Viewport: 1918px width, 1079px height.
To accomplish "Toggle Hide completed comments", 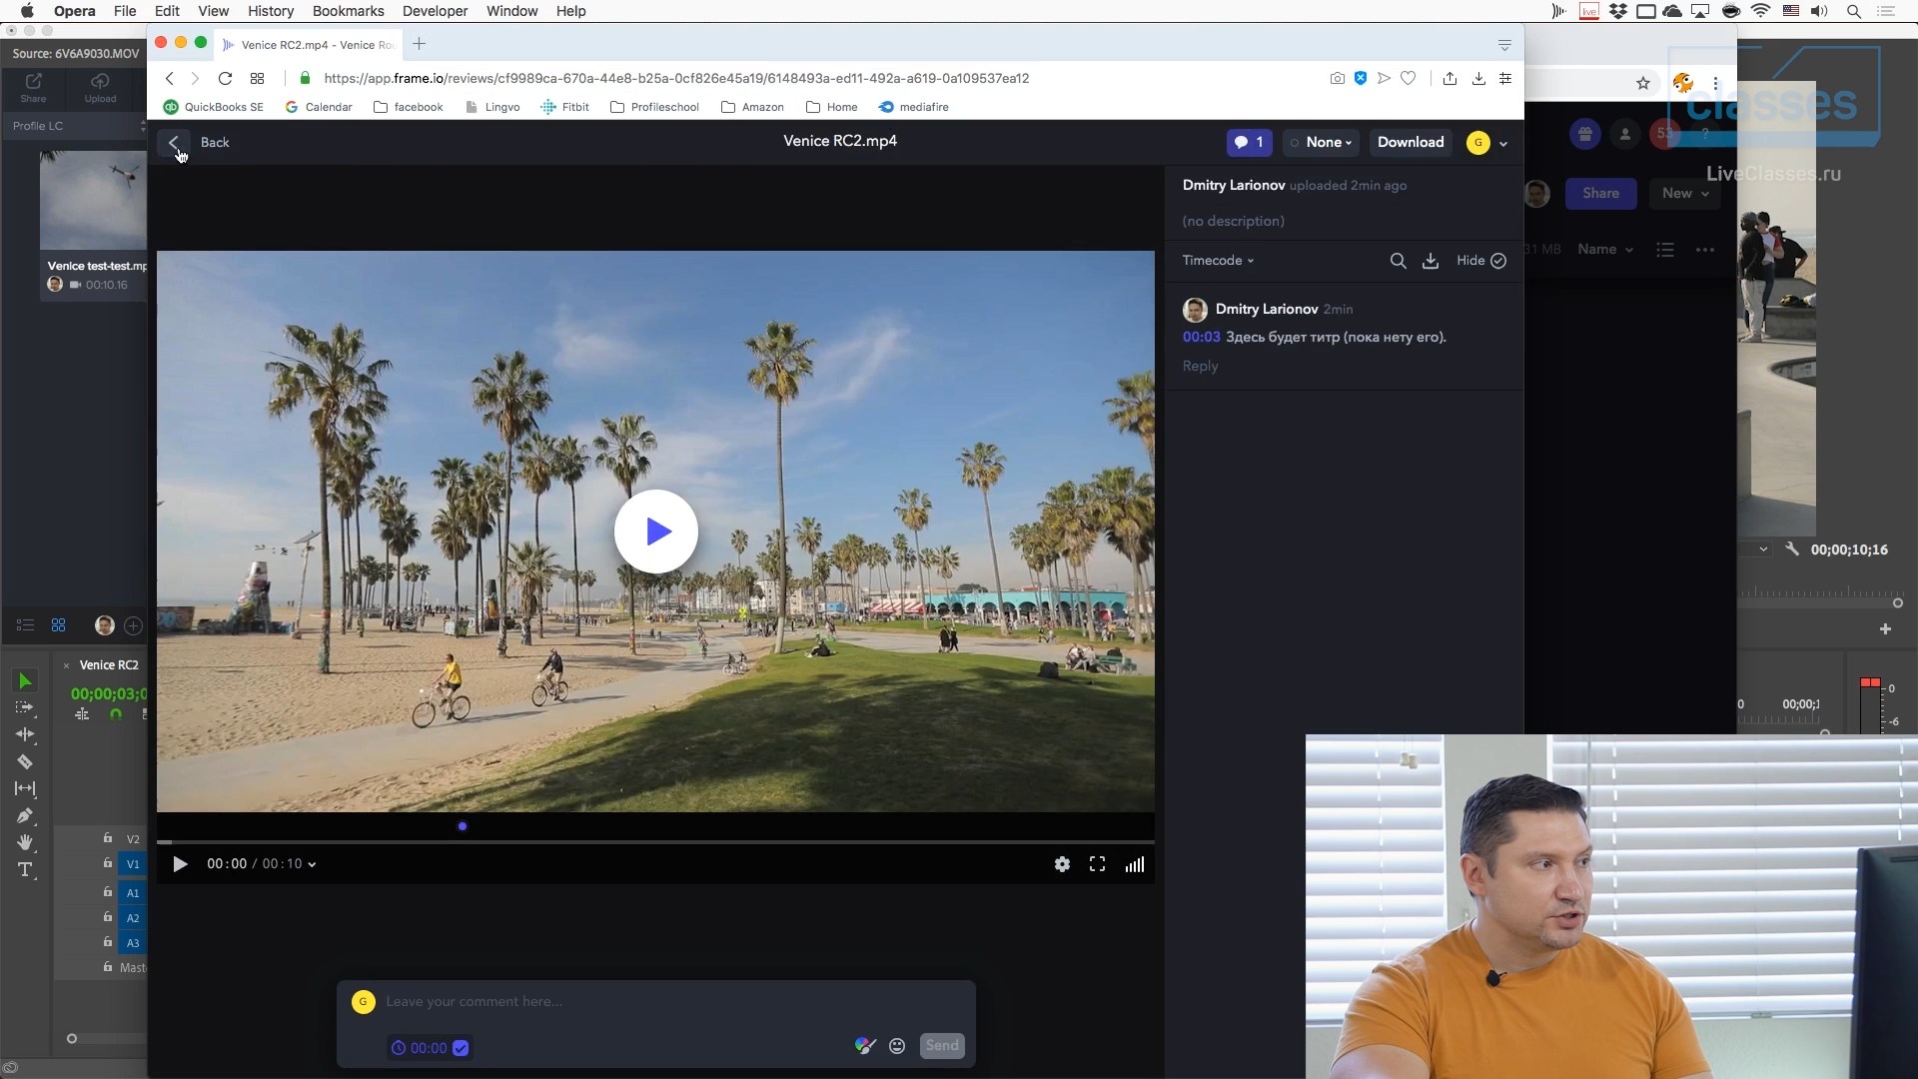I will point(1480,261).
